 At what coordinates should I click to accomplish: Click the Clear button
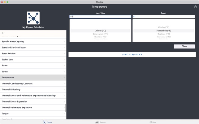click(184, 46)
